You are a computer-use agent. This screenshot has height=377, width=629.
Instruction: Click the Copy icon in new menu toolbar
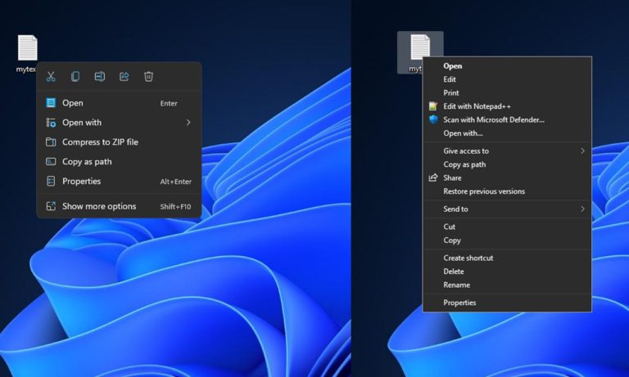click(x=75, y=77)
